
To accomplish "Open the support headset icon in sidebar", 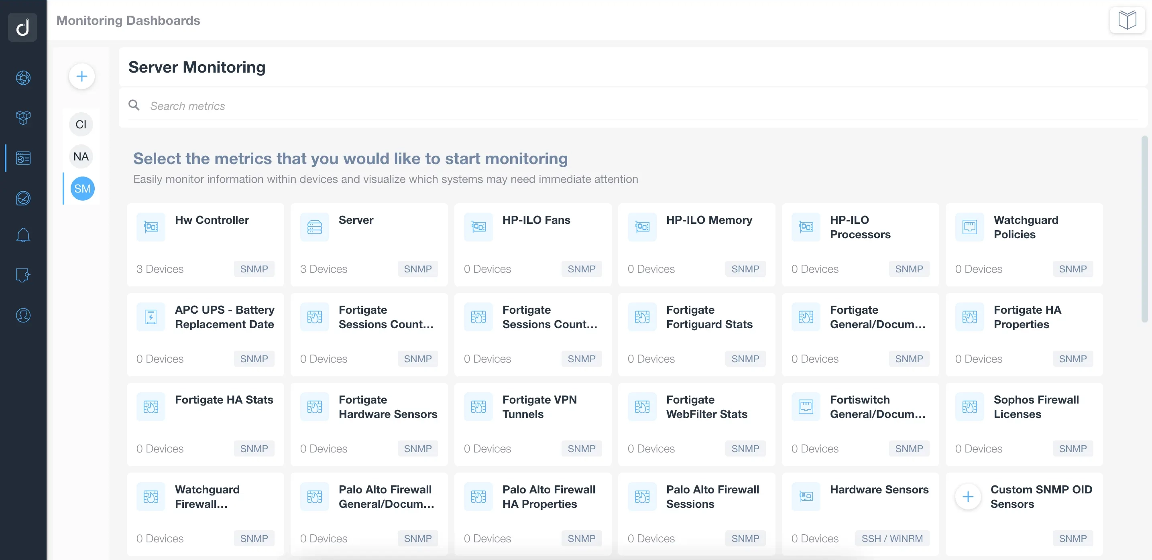I will click(23, 315).
